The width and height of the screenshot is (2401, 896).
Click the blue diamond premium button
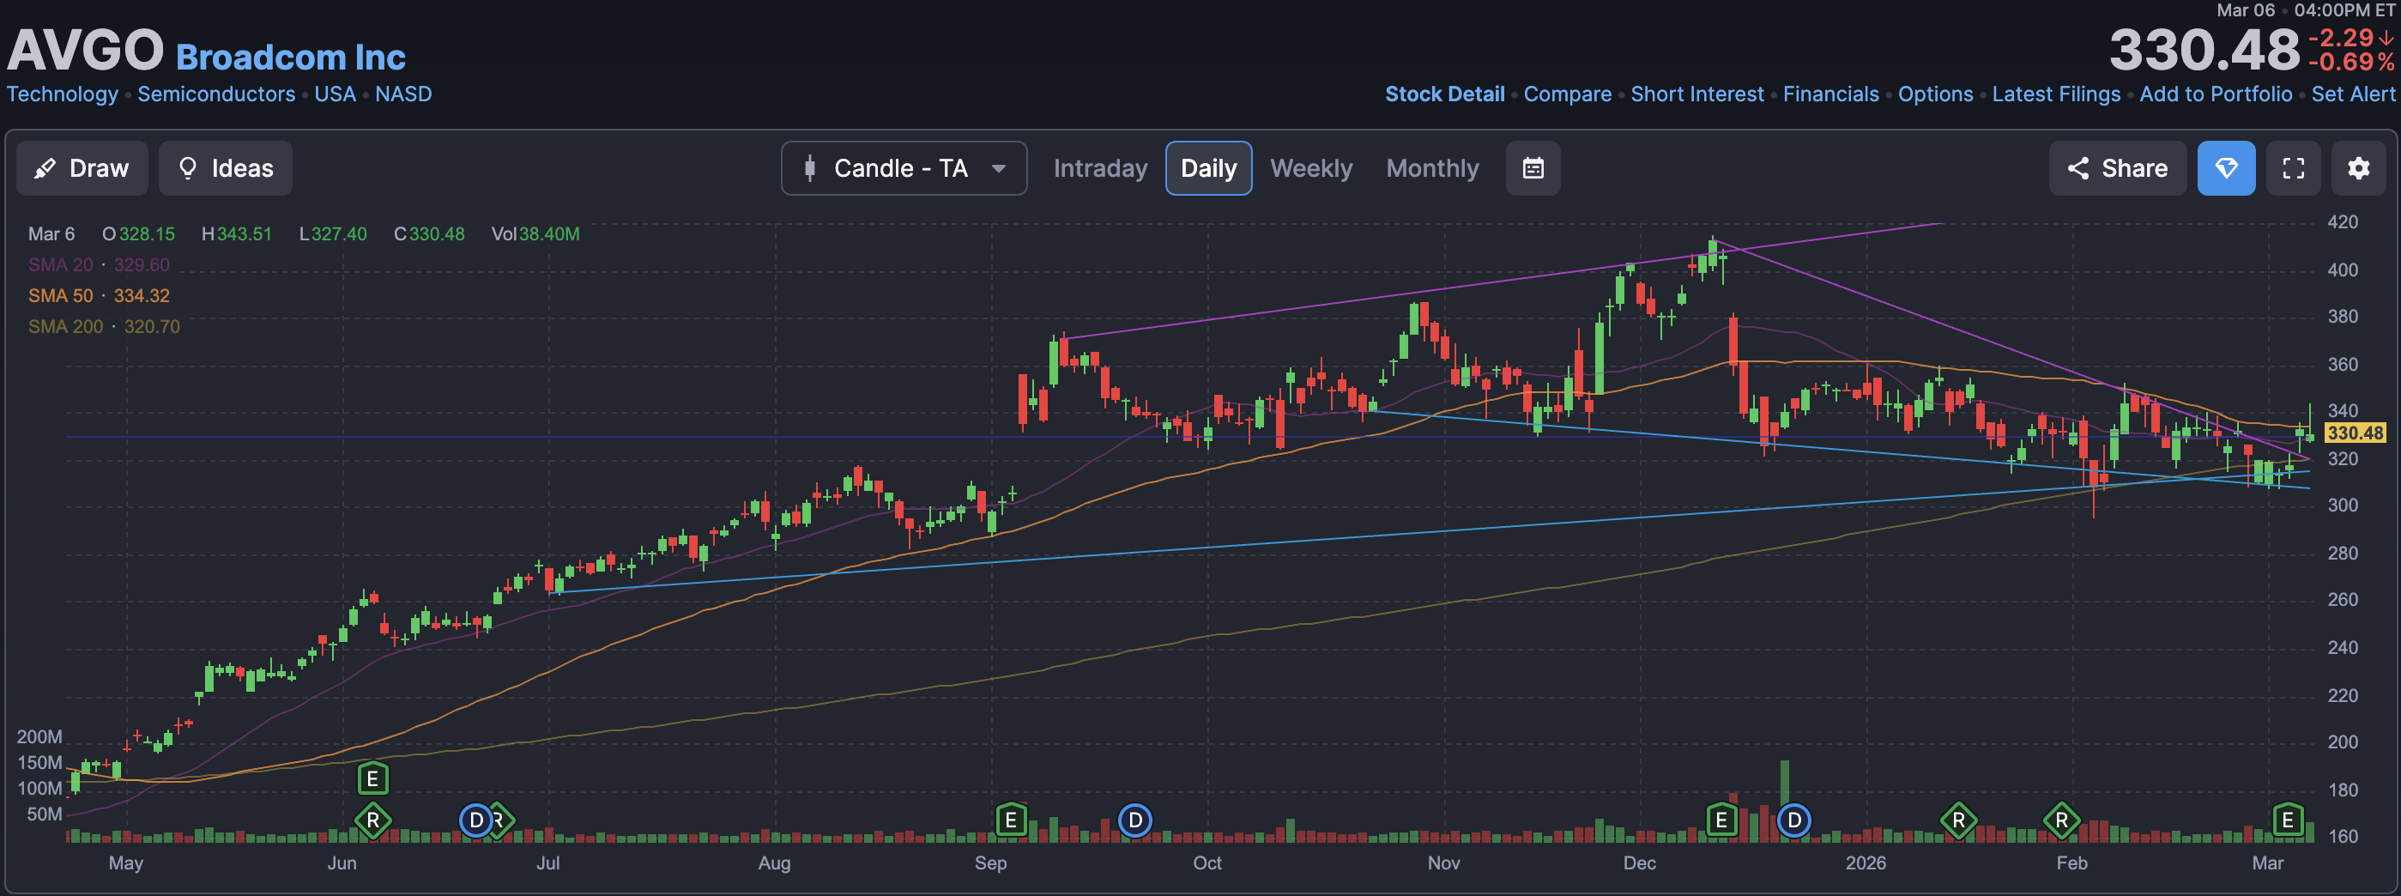[x=2227, y=168]
